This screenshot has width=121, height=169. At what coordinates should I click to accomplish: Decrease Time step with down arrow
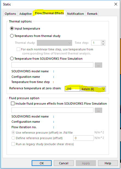(103, 44)
